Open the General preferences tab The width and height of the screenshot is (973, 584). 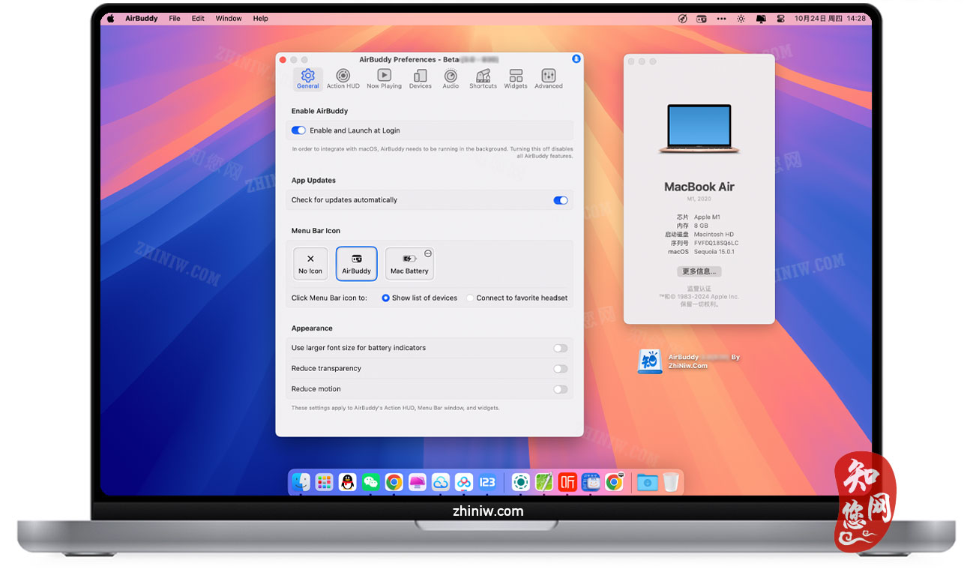[307, 79]
